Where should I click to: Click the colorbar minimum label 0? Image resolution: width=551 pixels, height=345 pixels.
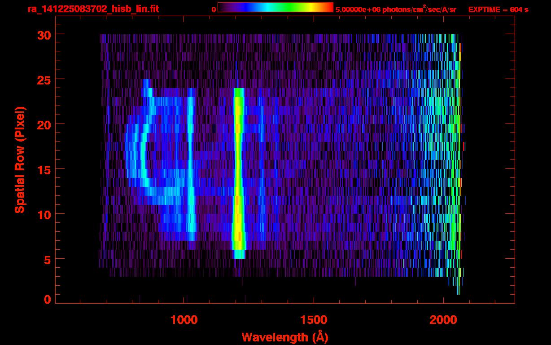click(x=214, y=9)
